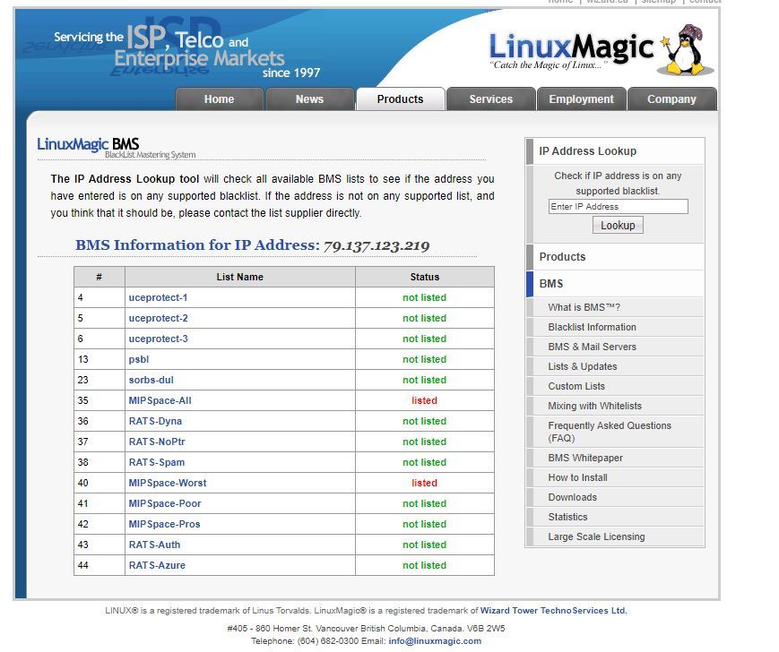
Task: Click the LinuxMagic penguin wizard logo
Action: pyautogui.click(x=686, y=51)
